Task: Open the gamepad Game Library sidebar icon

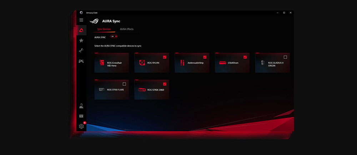Action: coord(81,61)
